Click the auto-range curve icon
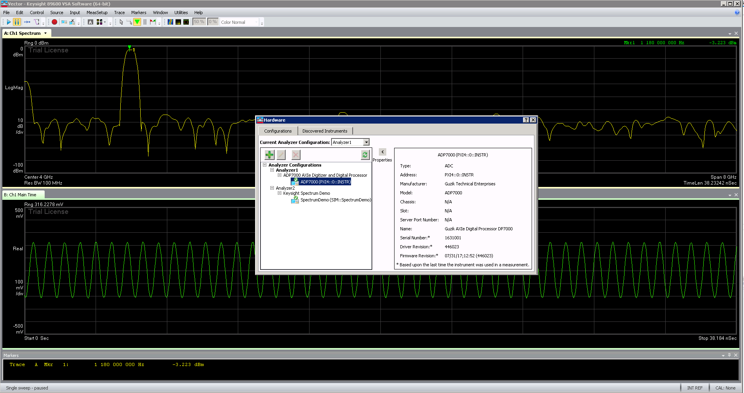The image size is (744, 393). point(37,22)
